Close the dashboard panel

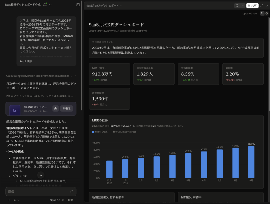pos(267,6)
